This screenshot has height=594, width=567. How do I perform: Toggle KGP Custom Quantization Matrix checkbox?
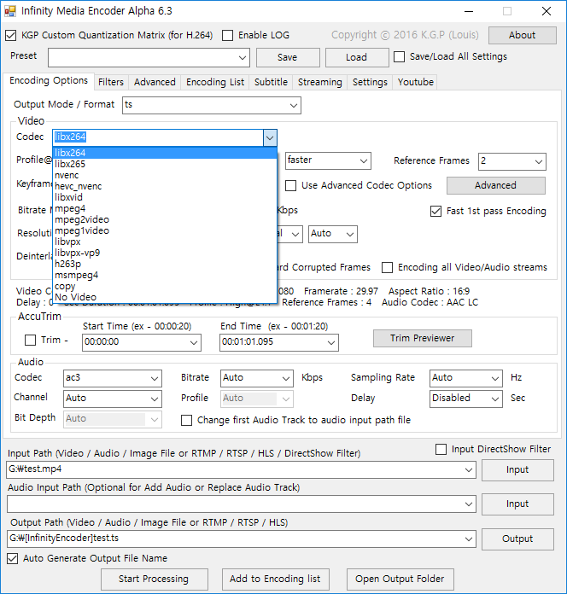point(11,36)
